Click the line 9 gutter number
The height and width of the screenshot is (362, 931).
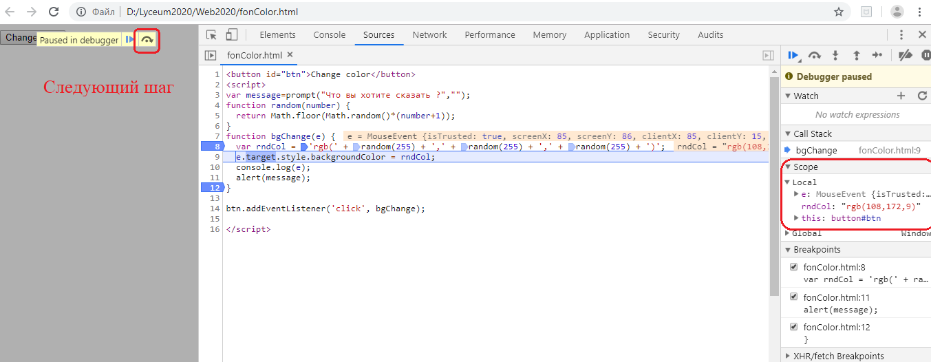click(217, 157)
